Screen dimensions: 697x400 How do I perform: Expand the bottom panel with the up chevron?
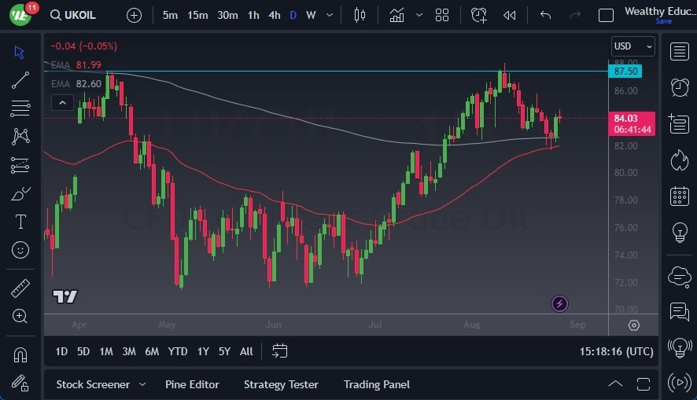tap(615, 384)
